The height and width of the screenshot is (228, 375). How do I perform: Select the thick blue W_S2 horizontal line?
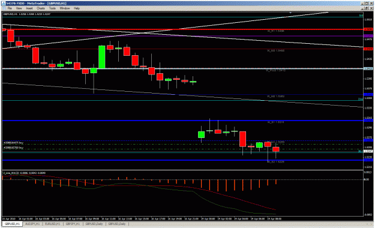[183, 160]
